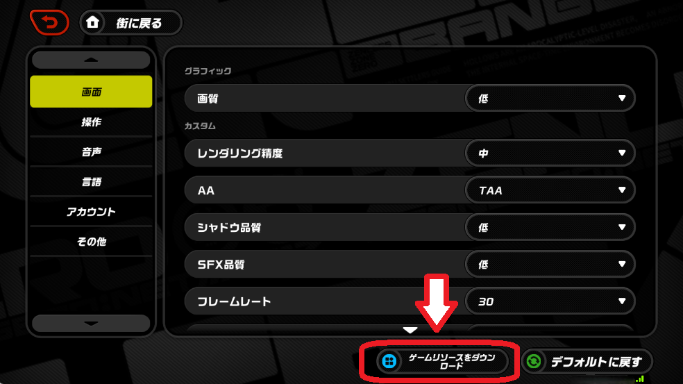683x384 pixels.
Task: Click the sidebar up arrow bar
Action: (x=91, y=60)
